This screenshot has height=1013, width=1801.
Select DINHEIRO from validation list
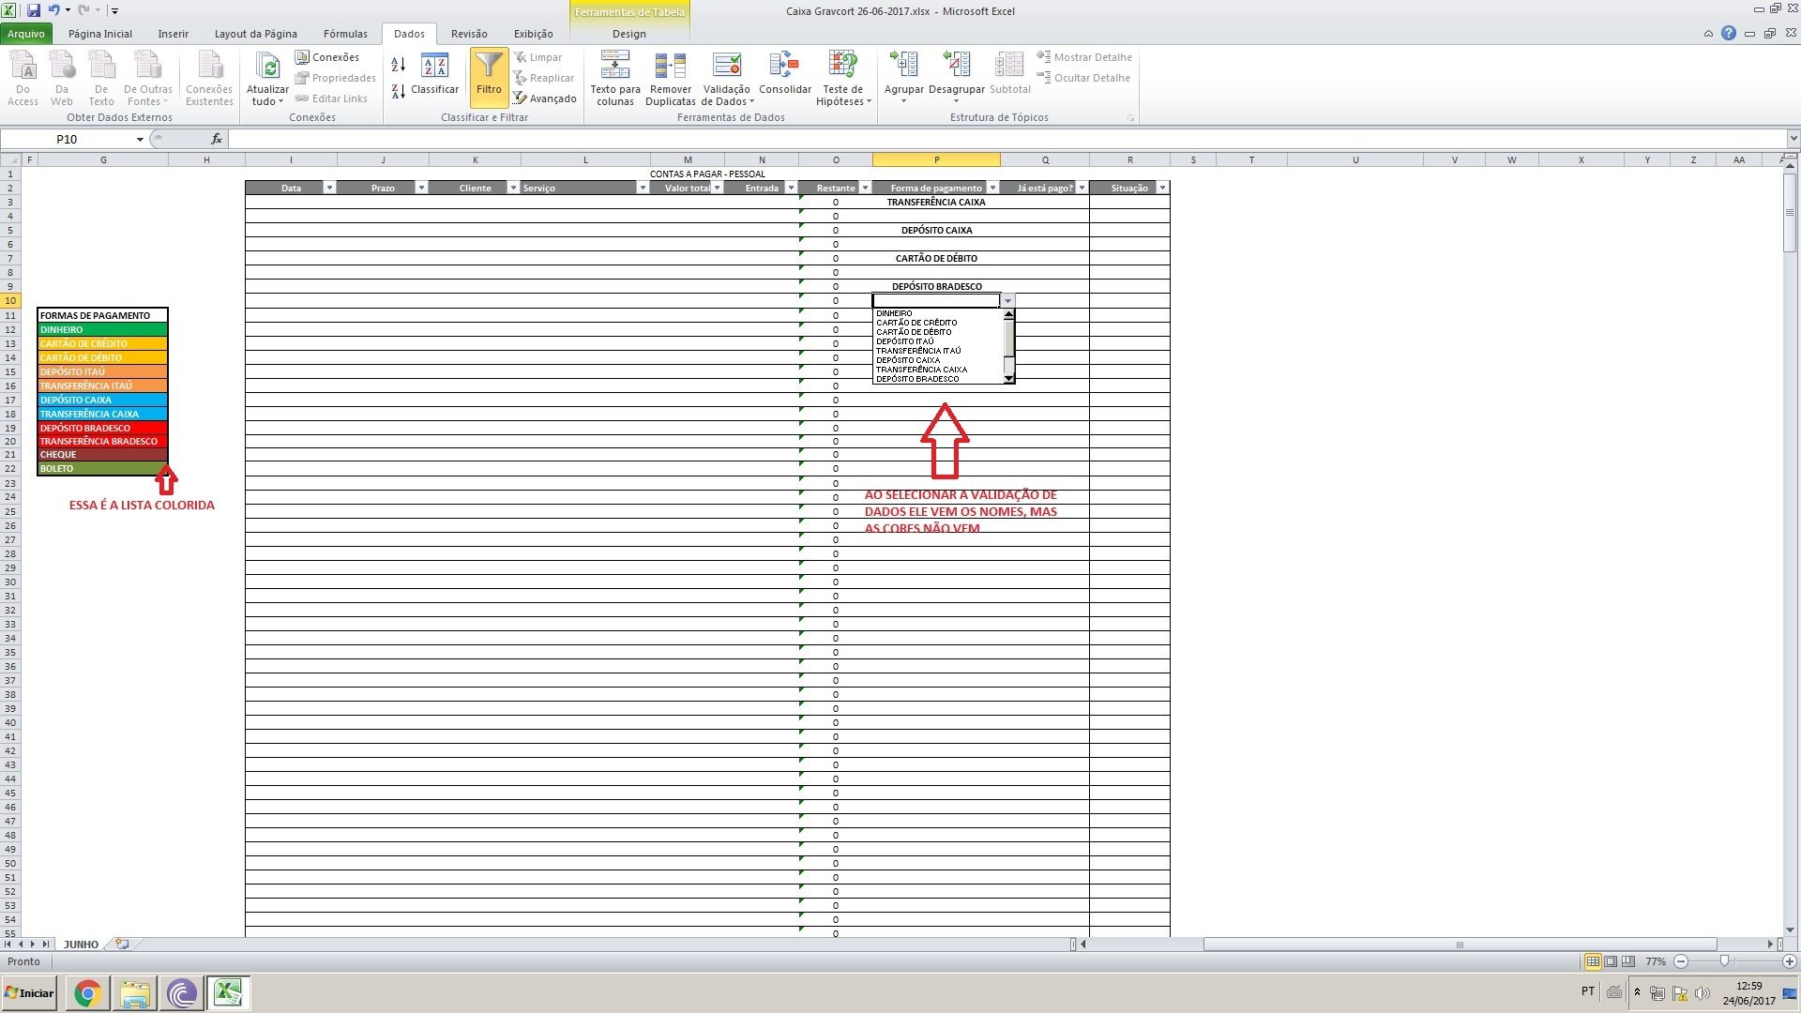pos(938,313)
